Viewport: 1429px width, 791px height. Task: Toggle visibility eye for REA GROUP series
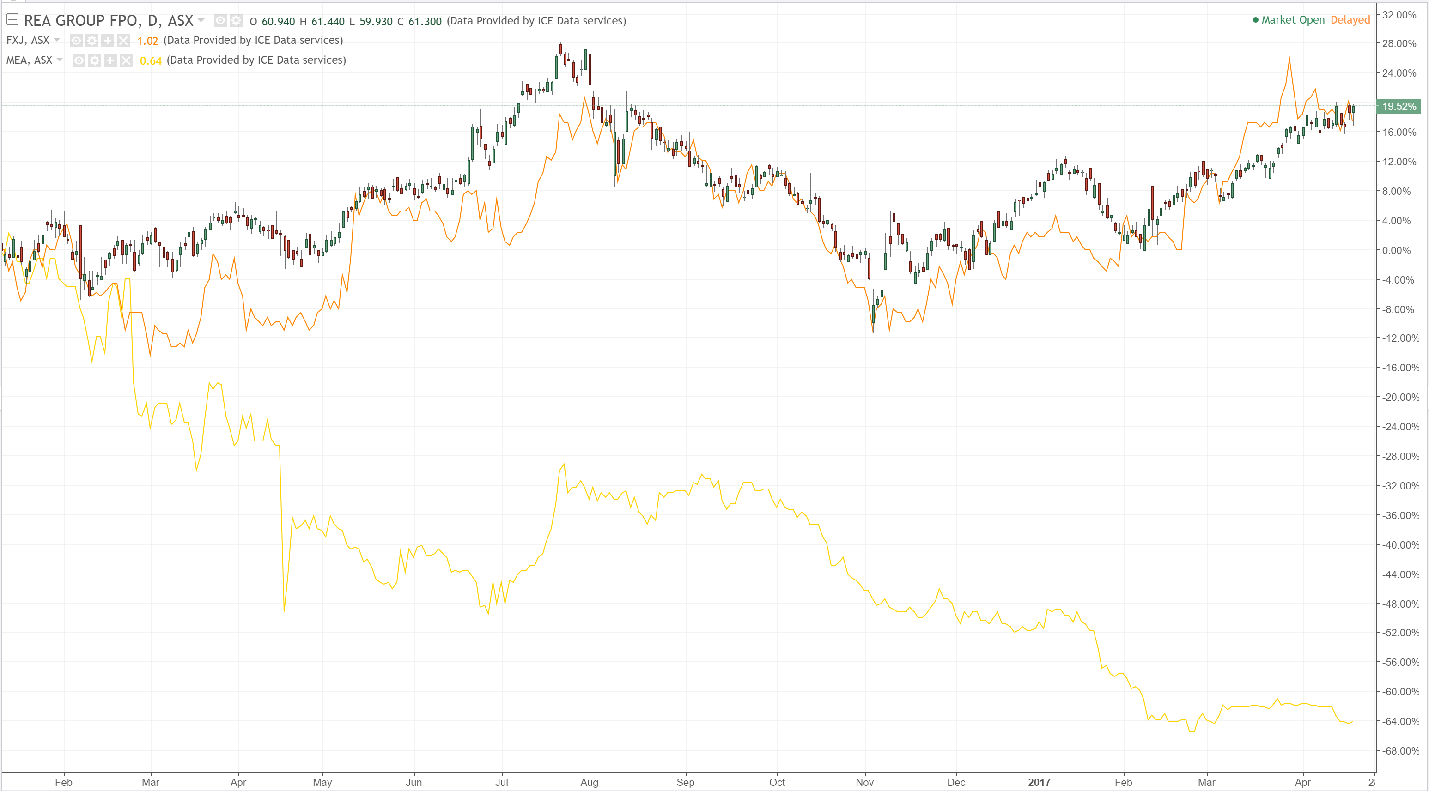220,21
